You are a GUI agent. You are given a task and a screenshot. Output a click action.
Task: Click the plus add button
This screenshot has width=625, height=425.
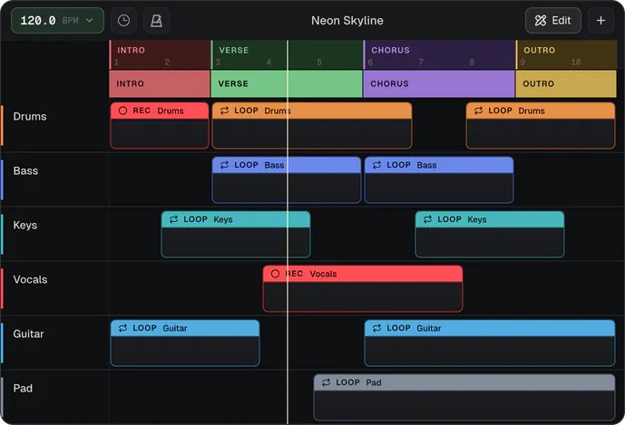click(x=601, y=20)
